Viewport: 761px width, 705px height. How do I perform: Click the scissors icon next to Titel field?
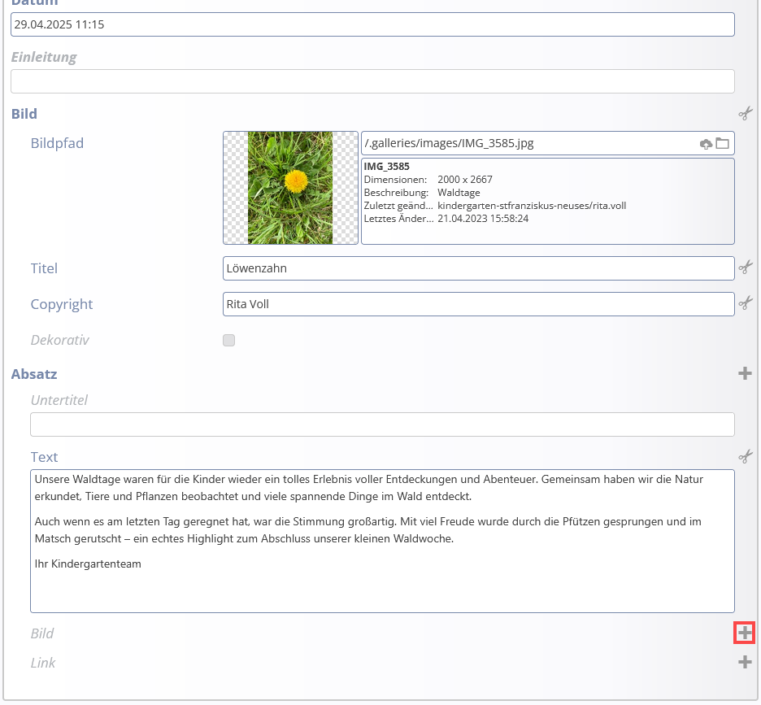(x=745, y=267)
